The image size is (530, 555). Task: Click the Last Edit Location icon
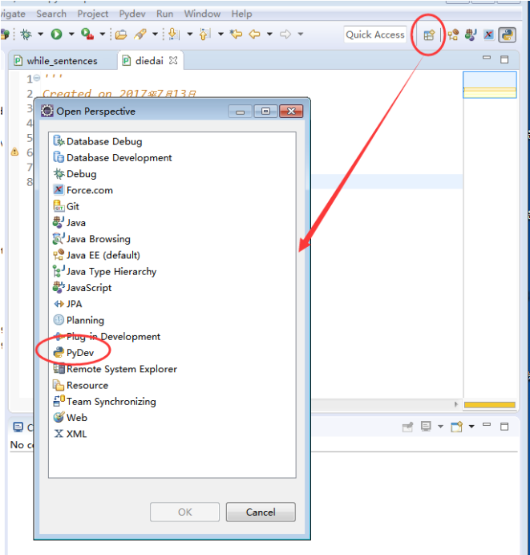pos(236,34)
